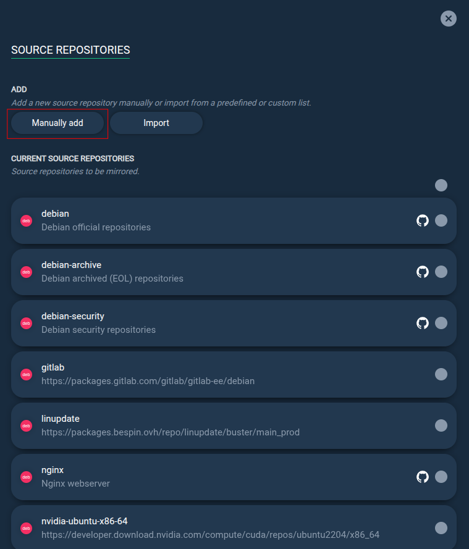Click the deb badge beside debian
The width and height of the screenshot is (469, 549).
[27, 220]
